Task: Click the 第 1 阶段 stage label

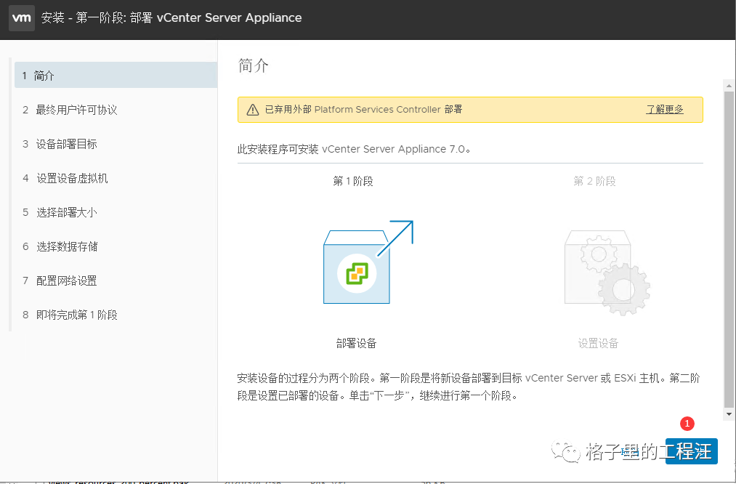Action: pyautogui.click(x=353, y=181)
